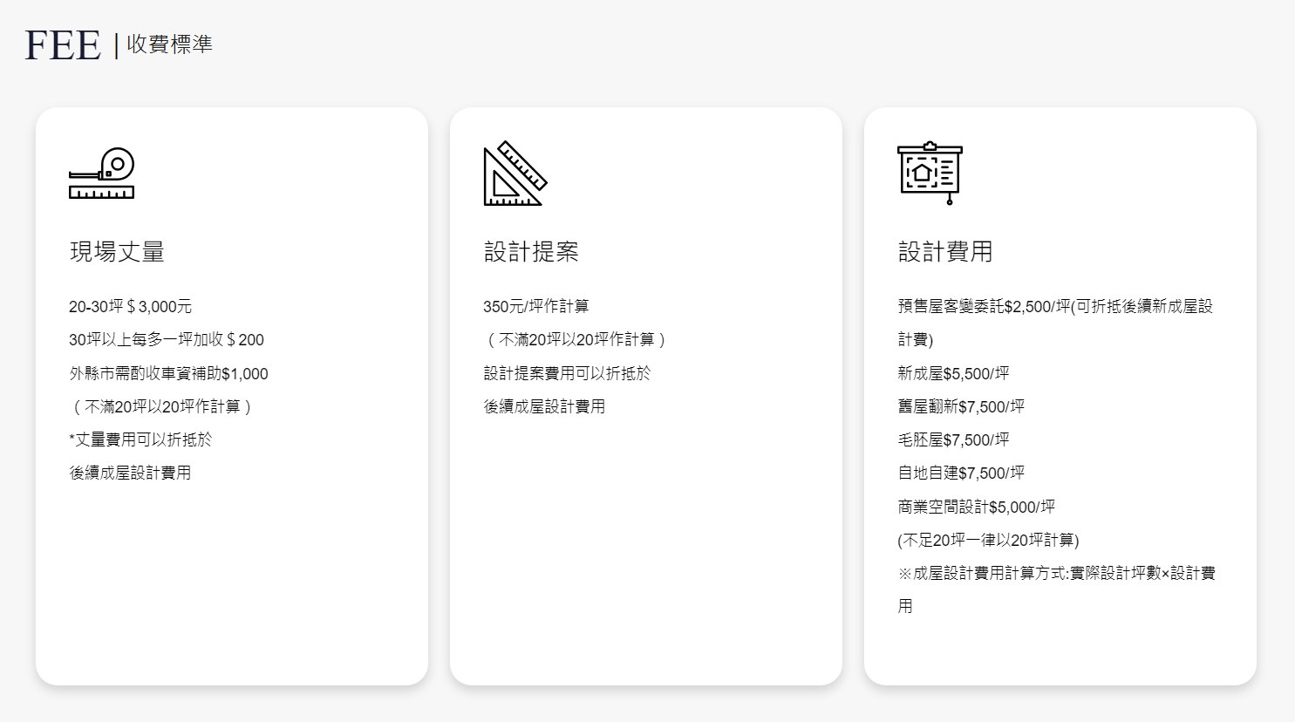Click the blueprint presentation board icon
The image size is (1295, 722).
(x=930, y=173)
